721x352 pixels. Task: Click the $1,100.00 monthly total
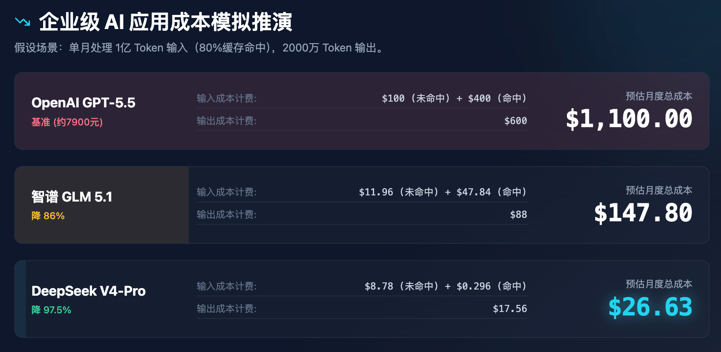pyautogui.click(x=629, y=119)
